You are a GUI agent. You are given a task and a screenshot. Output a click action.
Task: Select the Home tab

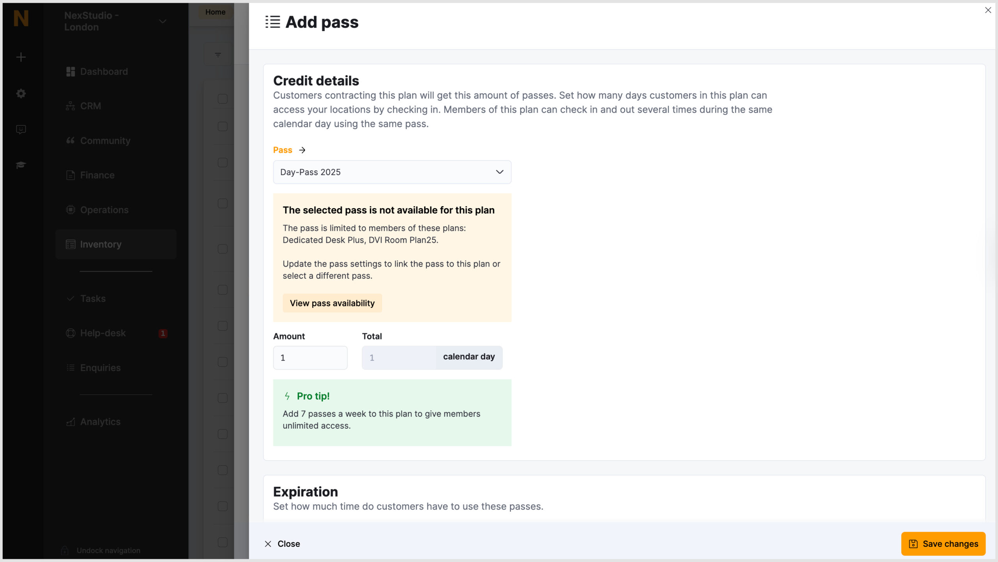point(215,12)
